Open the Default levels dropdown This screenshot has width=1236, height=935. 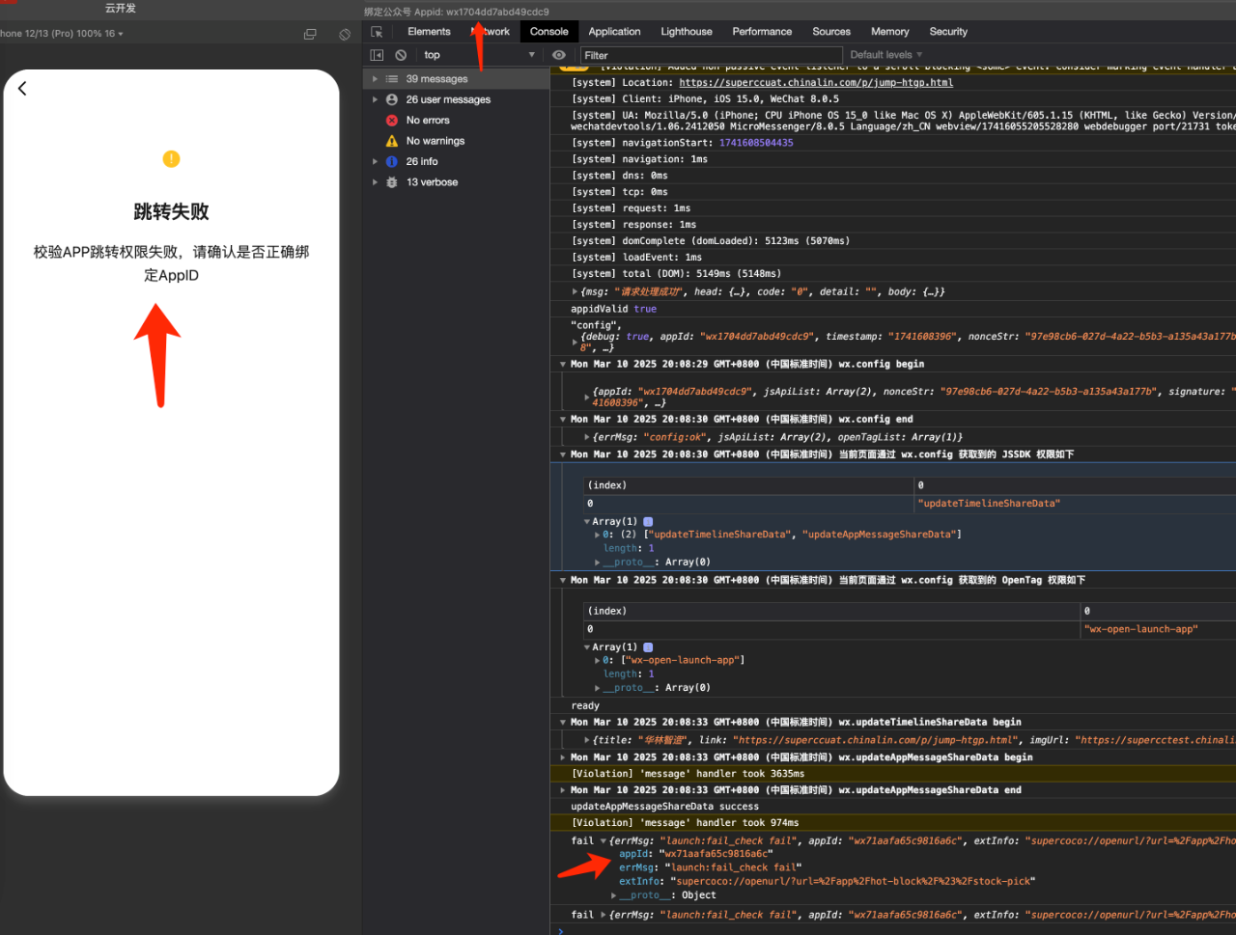click(886, 55)
